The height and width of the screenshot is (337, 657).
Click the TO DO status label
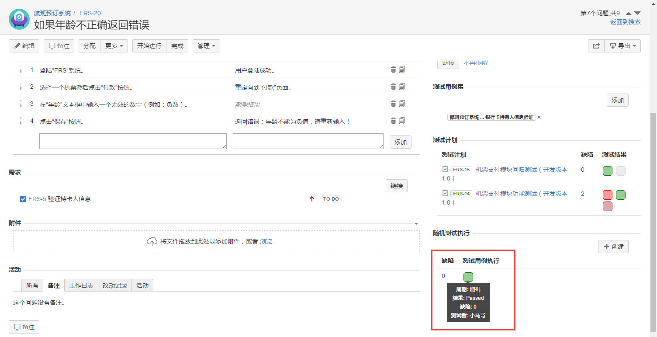tap(331, 199)
